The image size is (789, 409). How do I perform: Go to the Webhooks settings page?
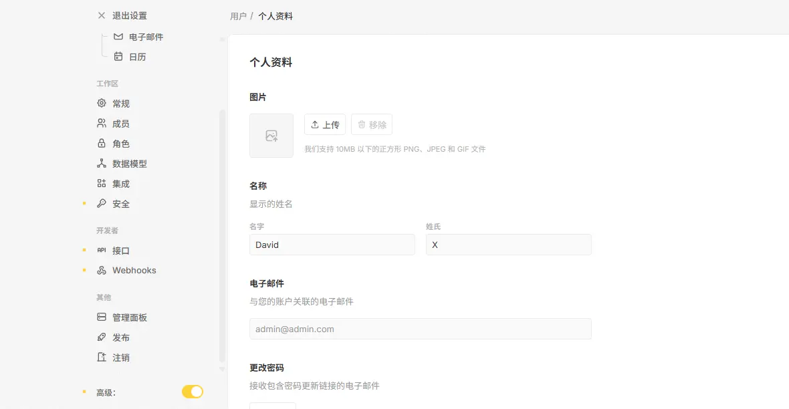coord(134,271)
